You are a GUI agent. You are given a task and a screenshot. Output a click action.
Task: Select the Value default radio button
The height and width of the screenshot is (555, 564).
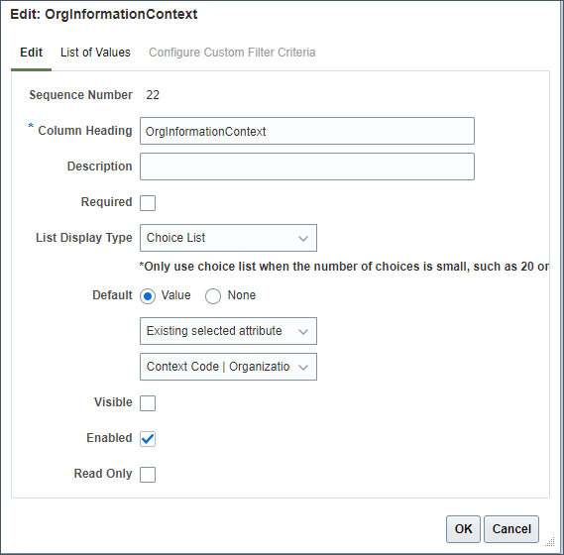pos(148,296)
